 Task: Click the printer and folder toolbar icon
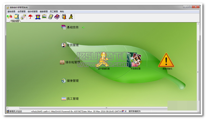tap(24, 17)
